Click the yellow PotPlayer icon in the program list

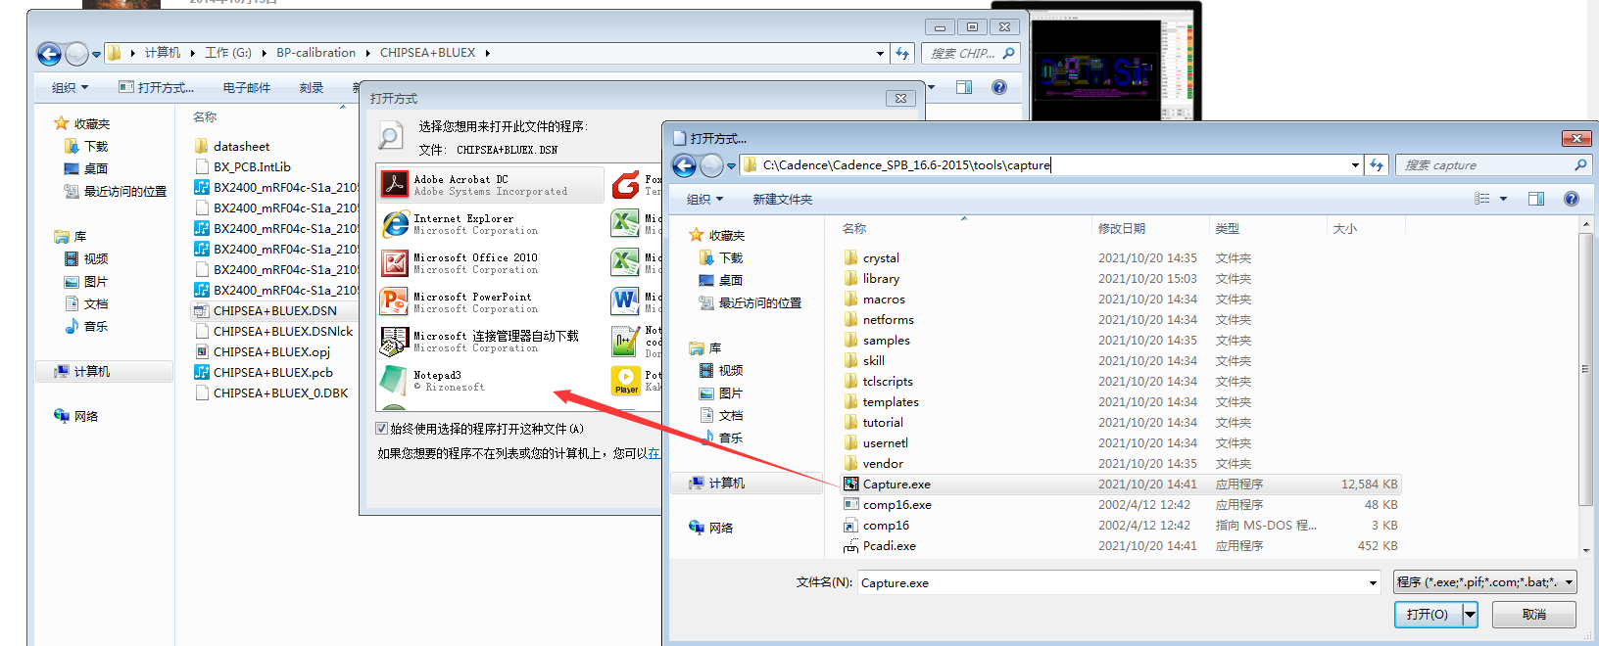pyautogui.click(x=626, y=380)
